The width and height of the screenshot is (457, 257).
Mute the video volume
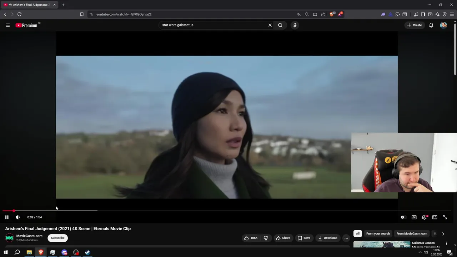tap(17, 217)
